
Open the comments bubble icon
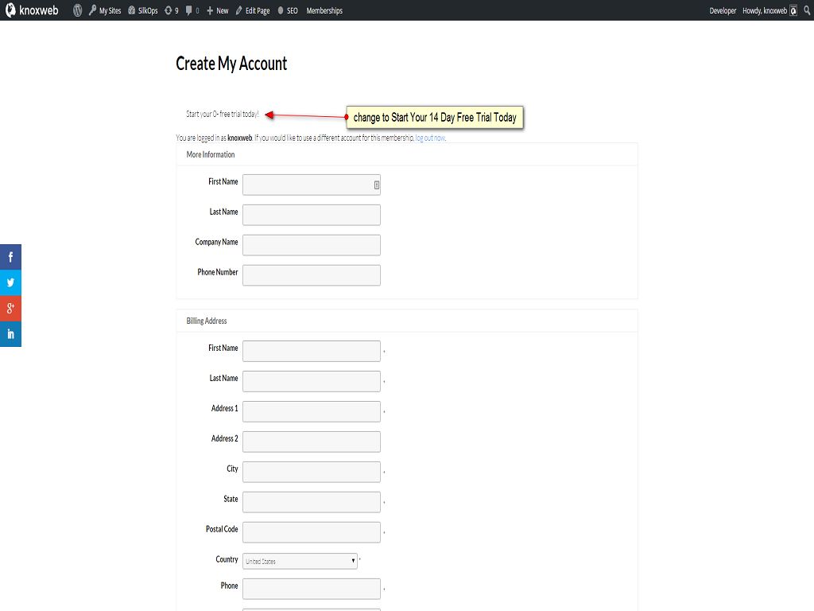pyautogui.click(x=192, y=10)
